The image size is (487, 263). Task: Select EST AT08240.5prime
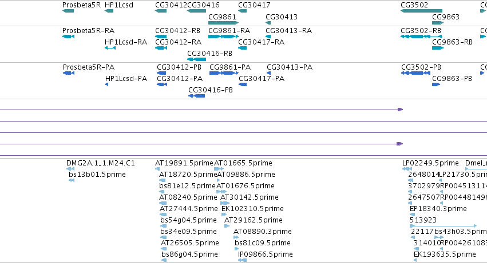tap(188, 197)
